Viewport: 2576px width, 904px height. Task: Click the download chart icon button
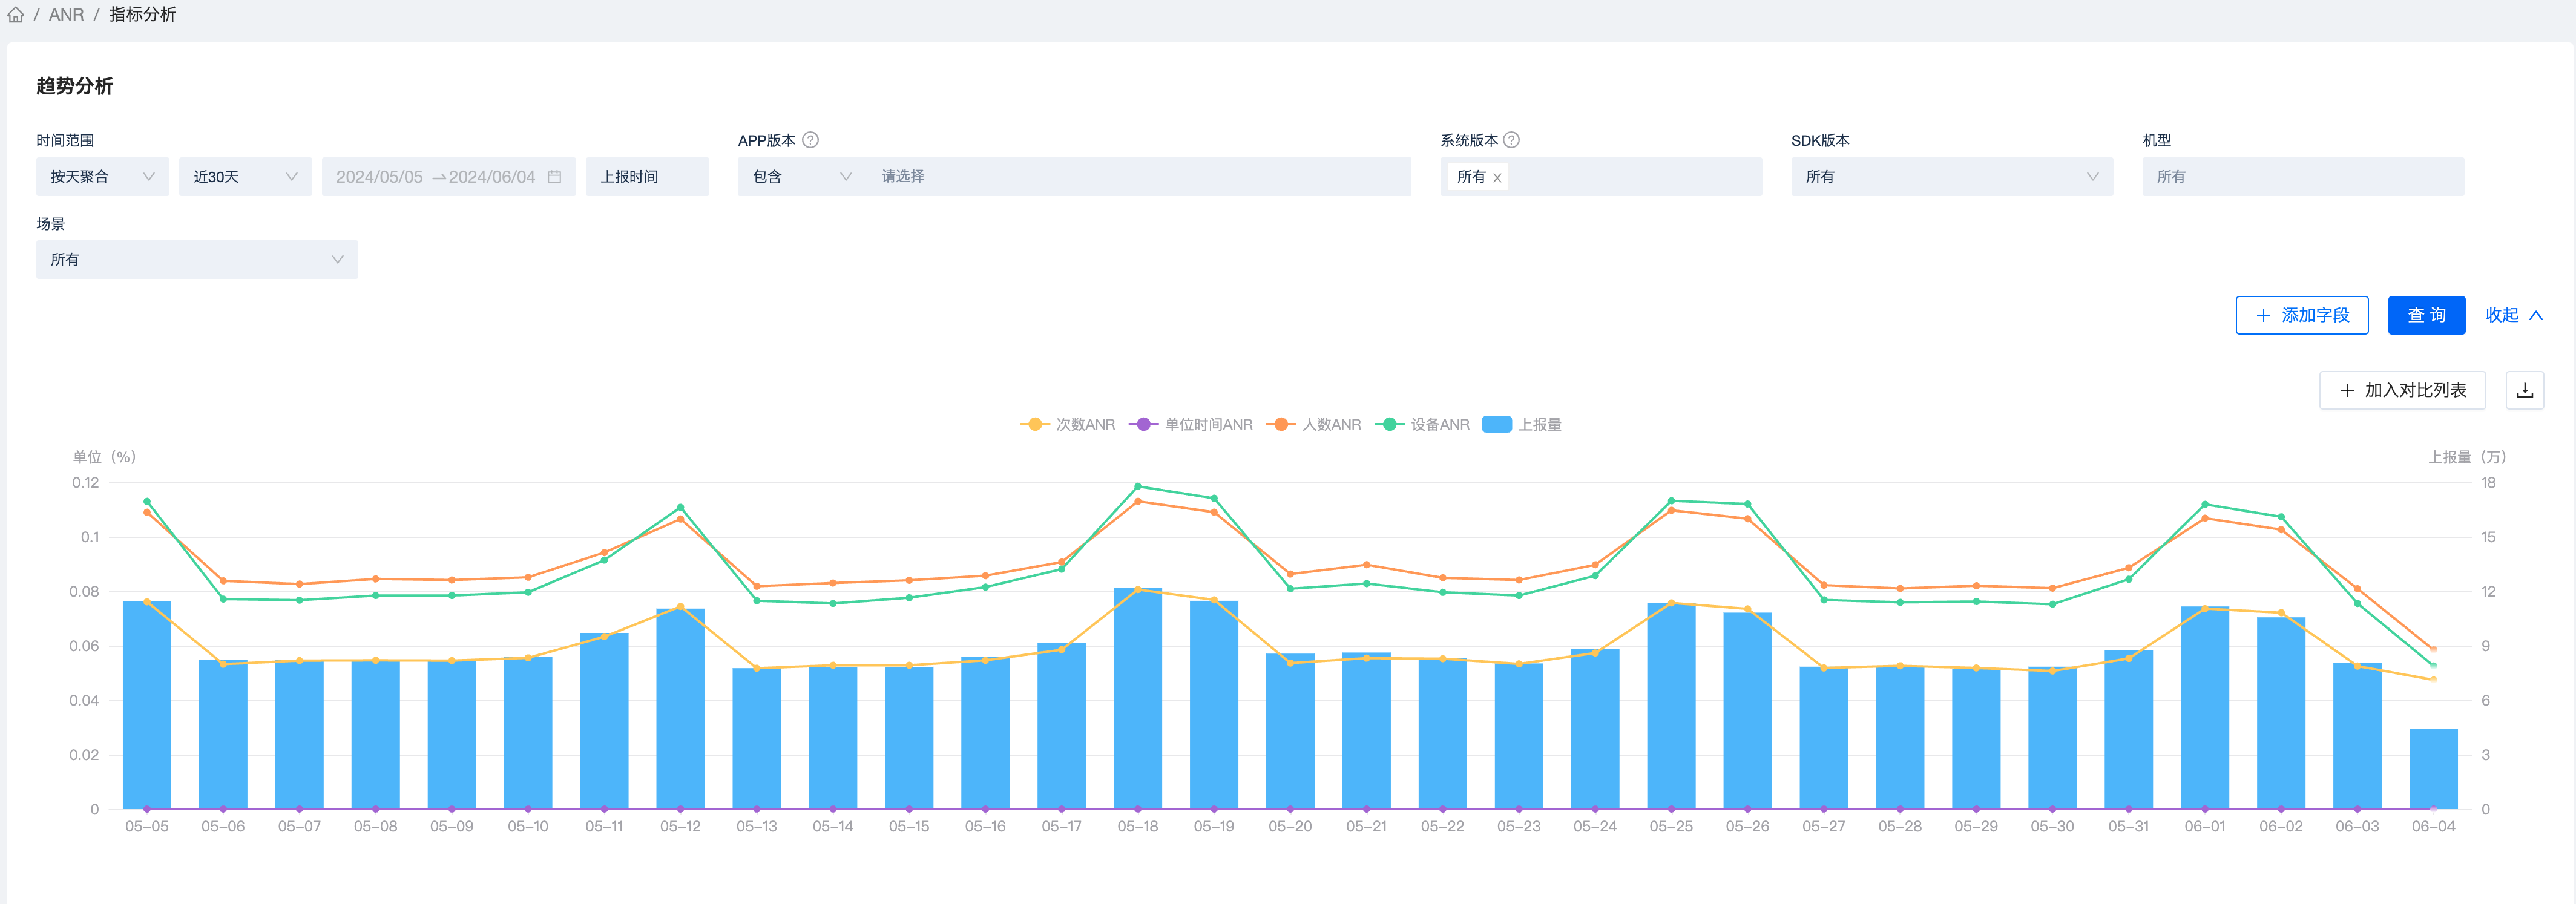click(x=2524, y=390)
